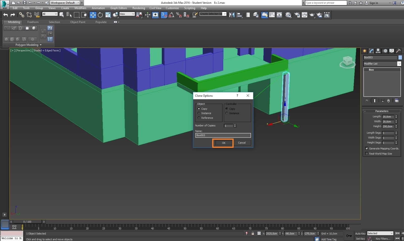The image size is (404, 241).
Task: Click inside the clone Name field
Action: [223, 135]
